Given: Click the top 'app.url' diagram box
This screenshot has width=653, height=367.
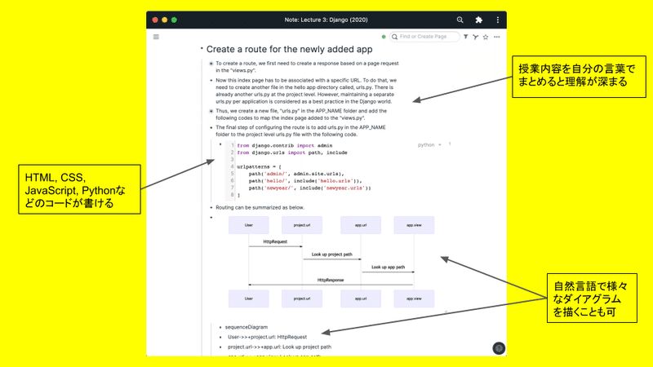Looking at the screenshot, I should 361,225.
